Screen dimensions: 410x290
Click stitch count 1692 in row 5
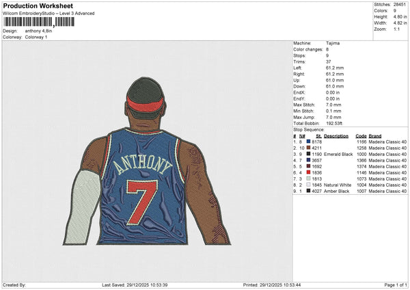[317, 166]
